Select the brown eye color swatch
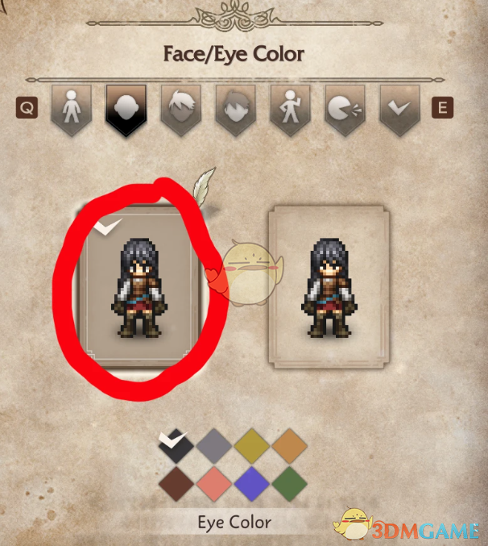The width and height of the screenshot is (488, 546). (x=176, y=484)
